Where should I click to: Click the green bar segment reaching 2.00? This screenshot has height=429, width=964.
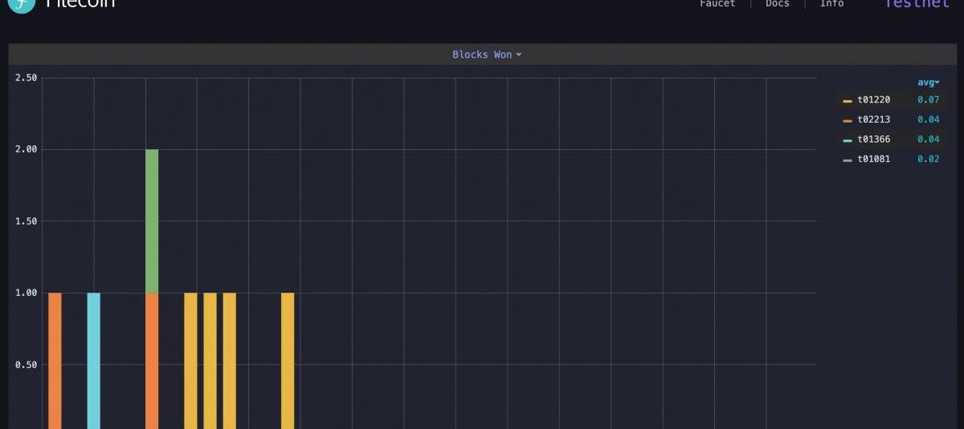152,221
